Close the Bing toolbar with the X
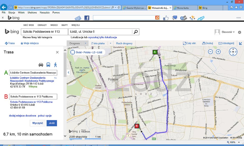The height and width of the screenshot is (146, 244). [3, 18]
